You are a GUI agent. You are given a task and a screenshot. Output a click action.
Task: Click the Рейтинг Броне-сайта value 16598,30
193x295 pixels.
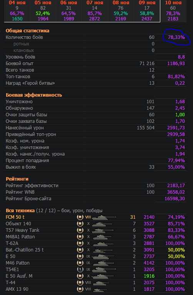[175, 199]
